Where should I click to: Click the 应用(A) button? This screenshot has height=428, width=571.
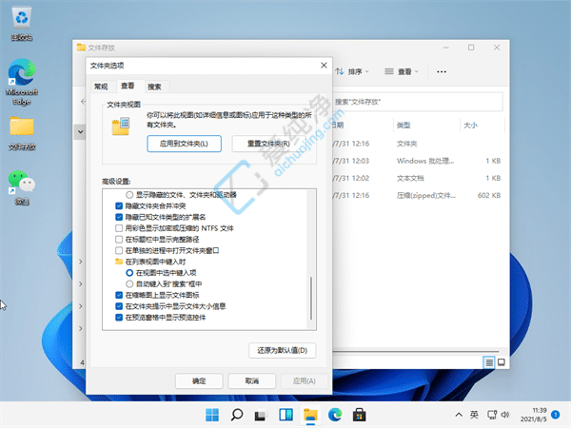coord(305,381)
